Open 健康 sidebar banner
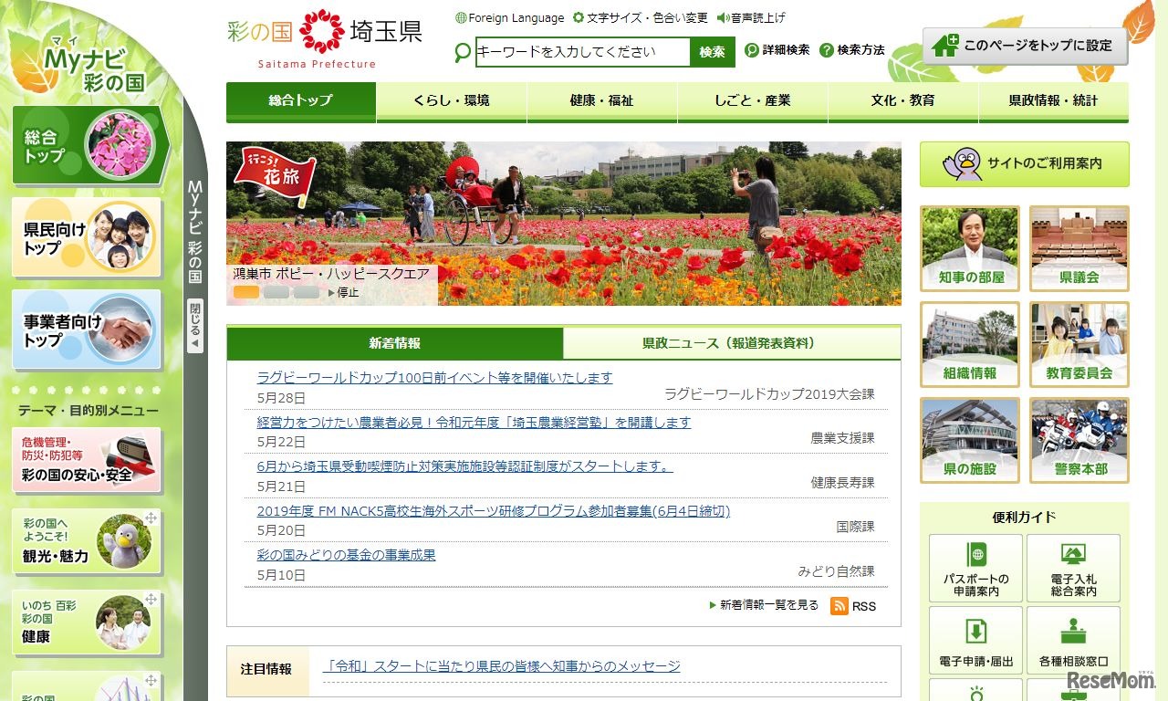 87,623
